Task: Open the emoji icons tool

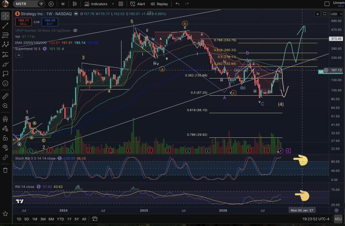Action: coord(5,83)
